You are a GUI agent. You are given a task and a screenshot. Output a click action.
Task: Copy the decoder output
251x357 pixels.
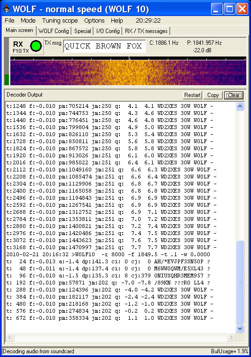pos(213,95)
